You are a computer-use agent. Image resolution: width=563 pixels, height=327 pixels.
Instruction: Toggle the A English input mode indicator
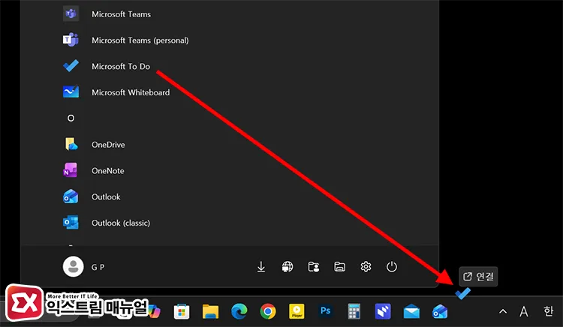(524, 311)
